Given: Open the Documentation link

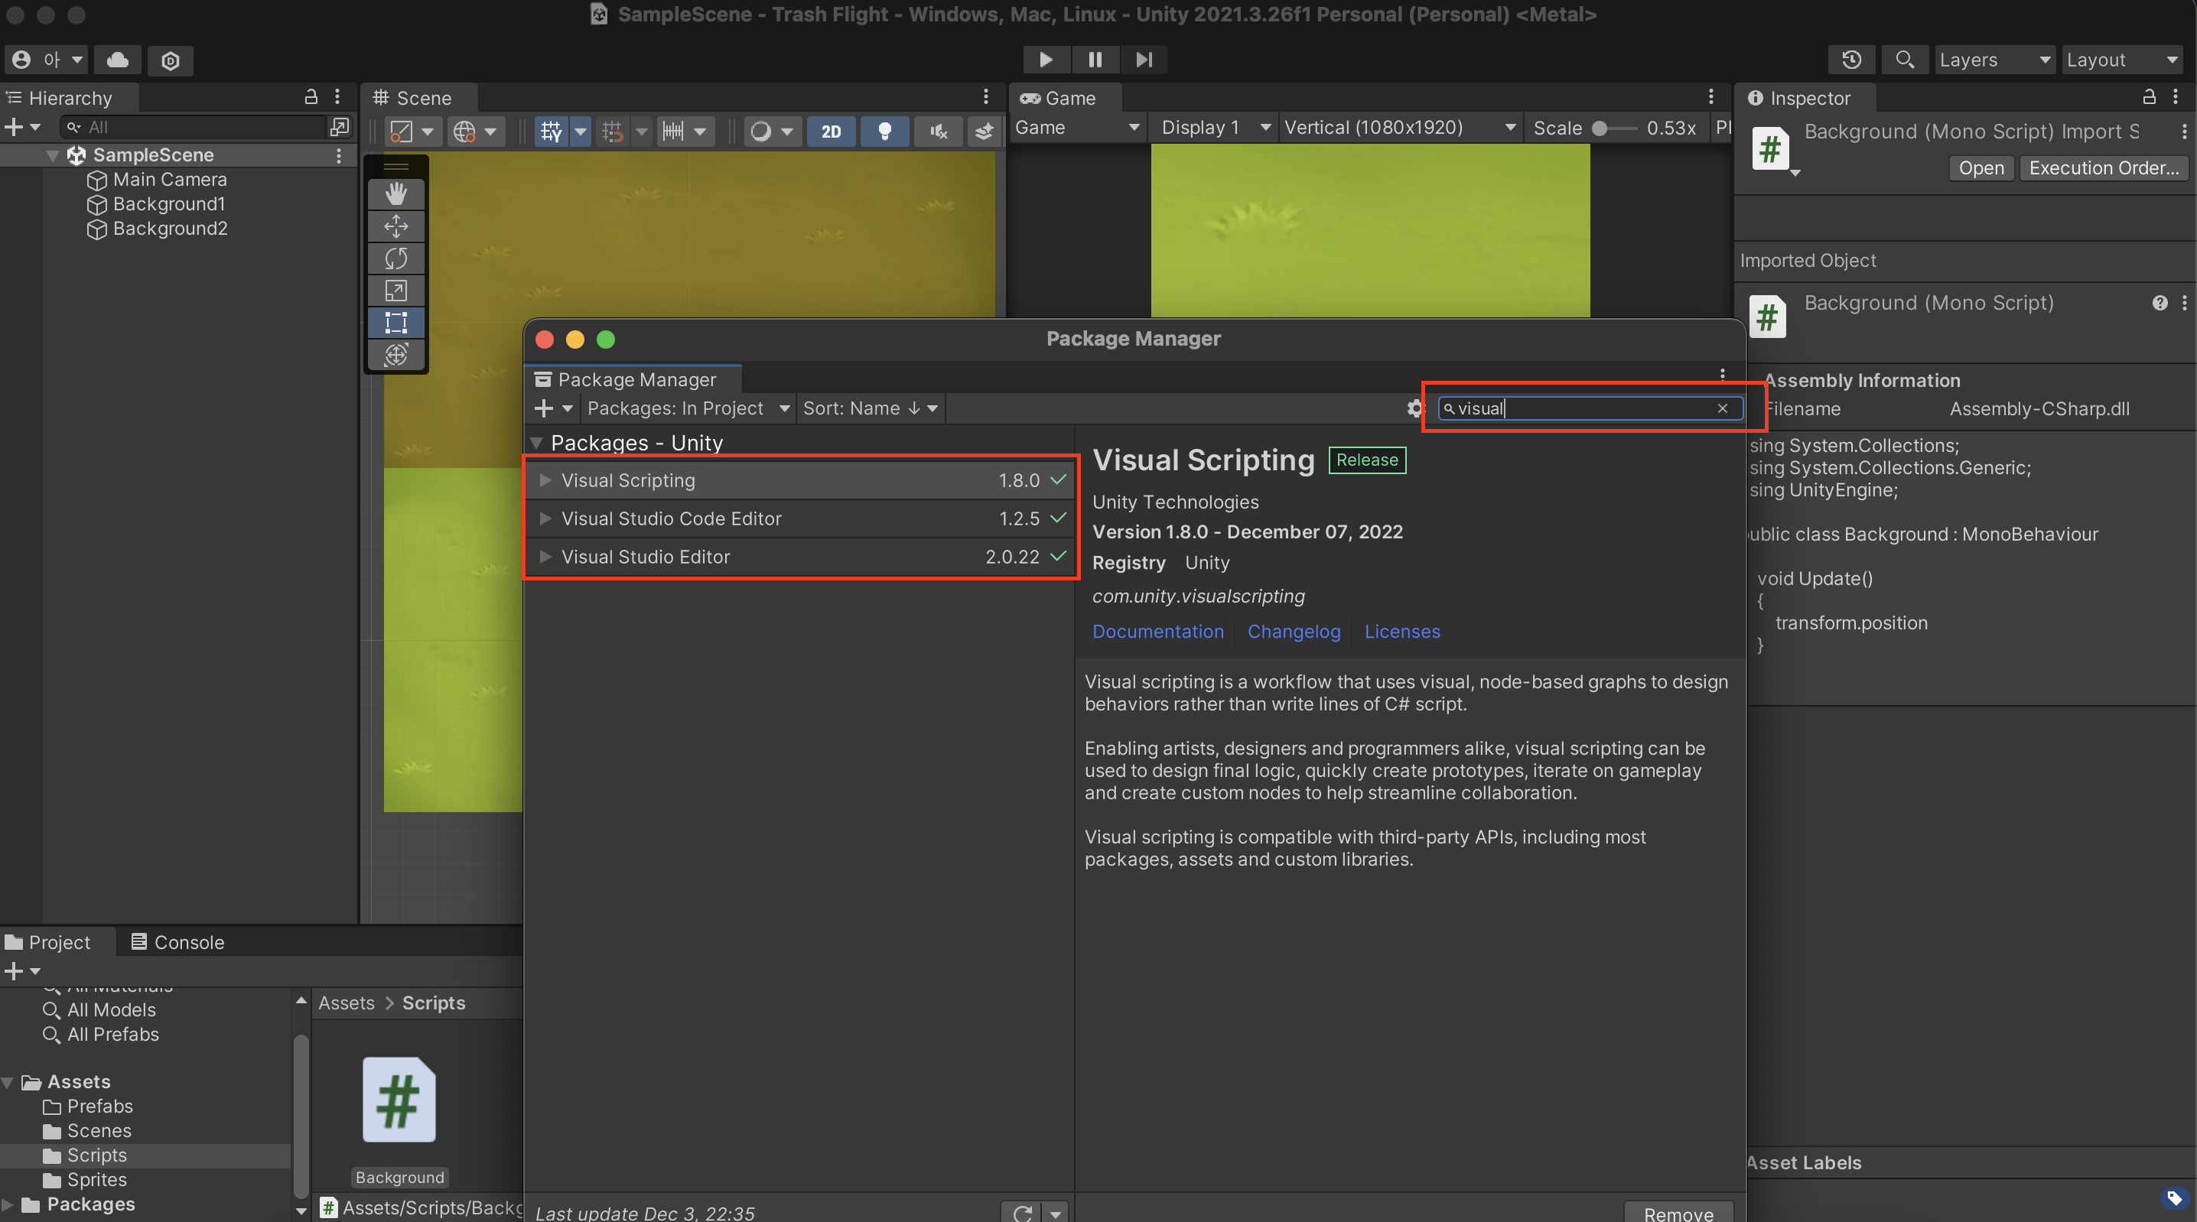Looking at the screenshot, I should click(x=1157, y=632).
